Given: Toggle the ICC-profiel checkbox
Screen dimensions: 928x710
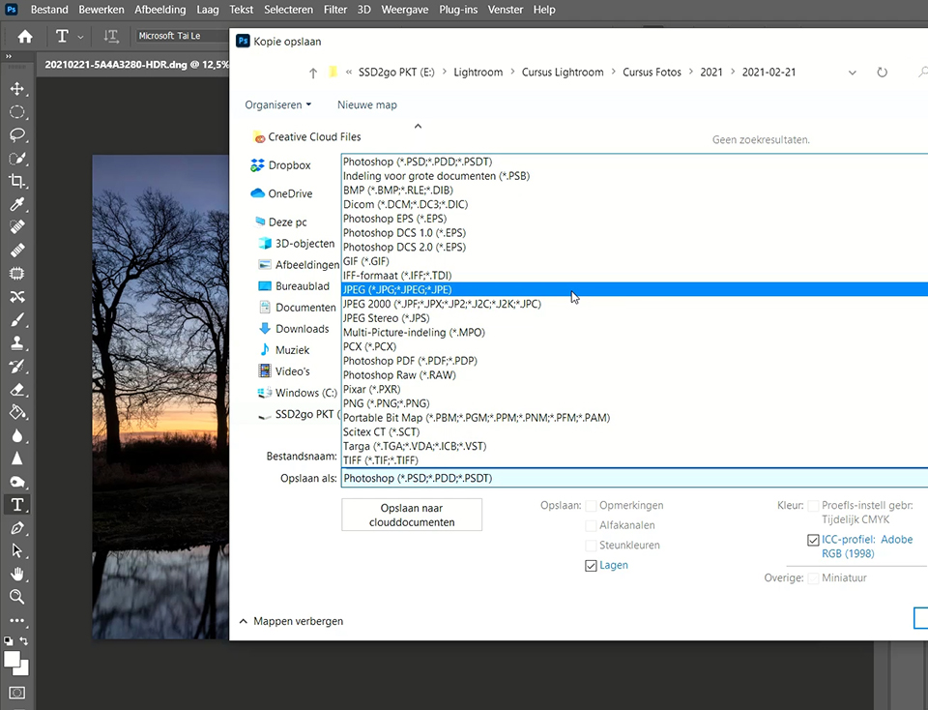Looking at the screenshot, I should 813,540.
